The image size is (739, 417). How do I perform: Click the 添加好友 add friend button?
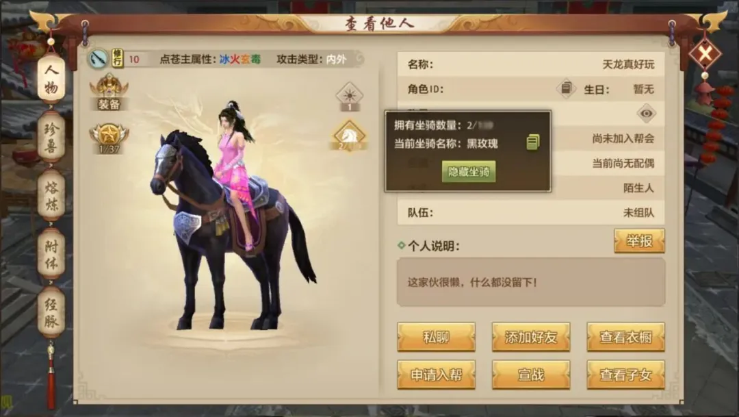(531, 337)
